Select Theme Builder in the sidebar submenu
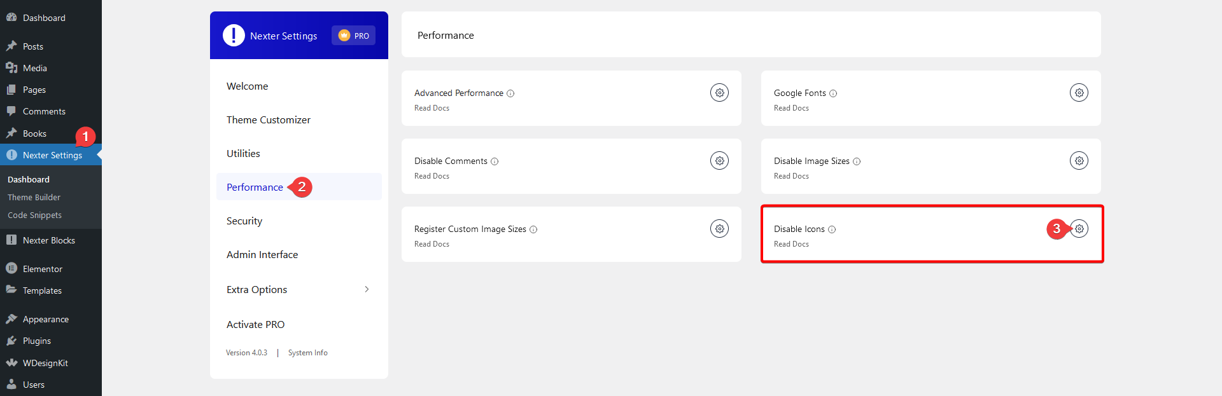Image resolution: width=1222 pixels, height=396 pixels. (33, 197)
